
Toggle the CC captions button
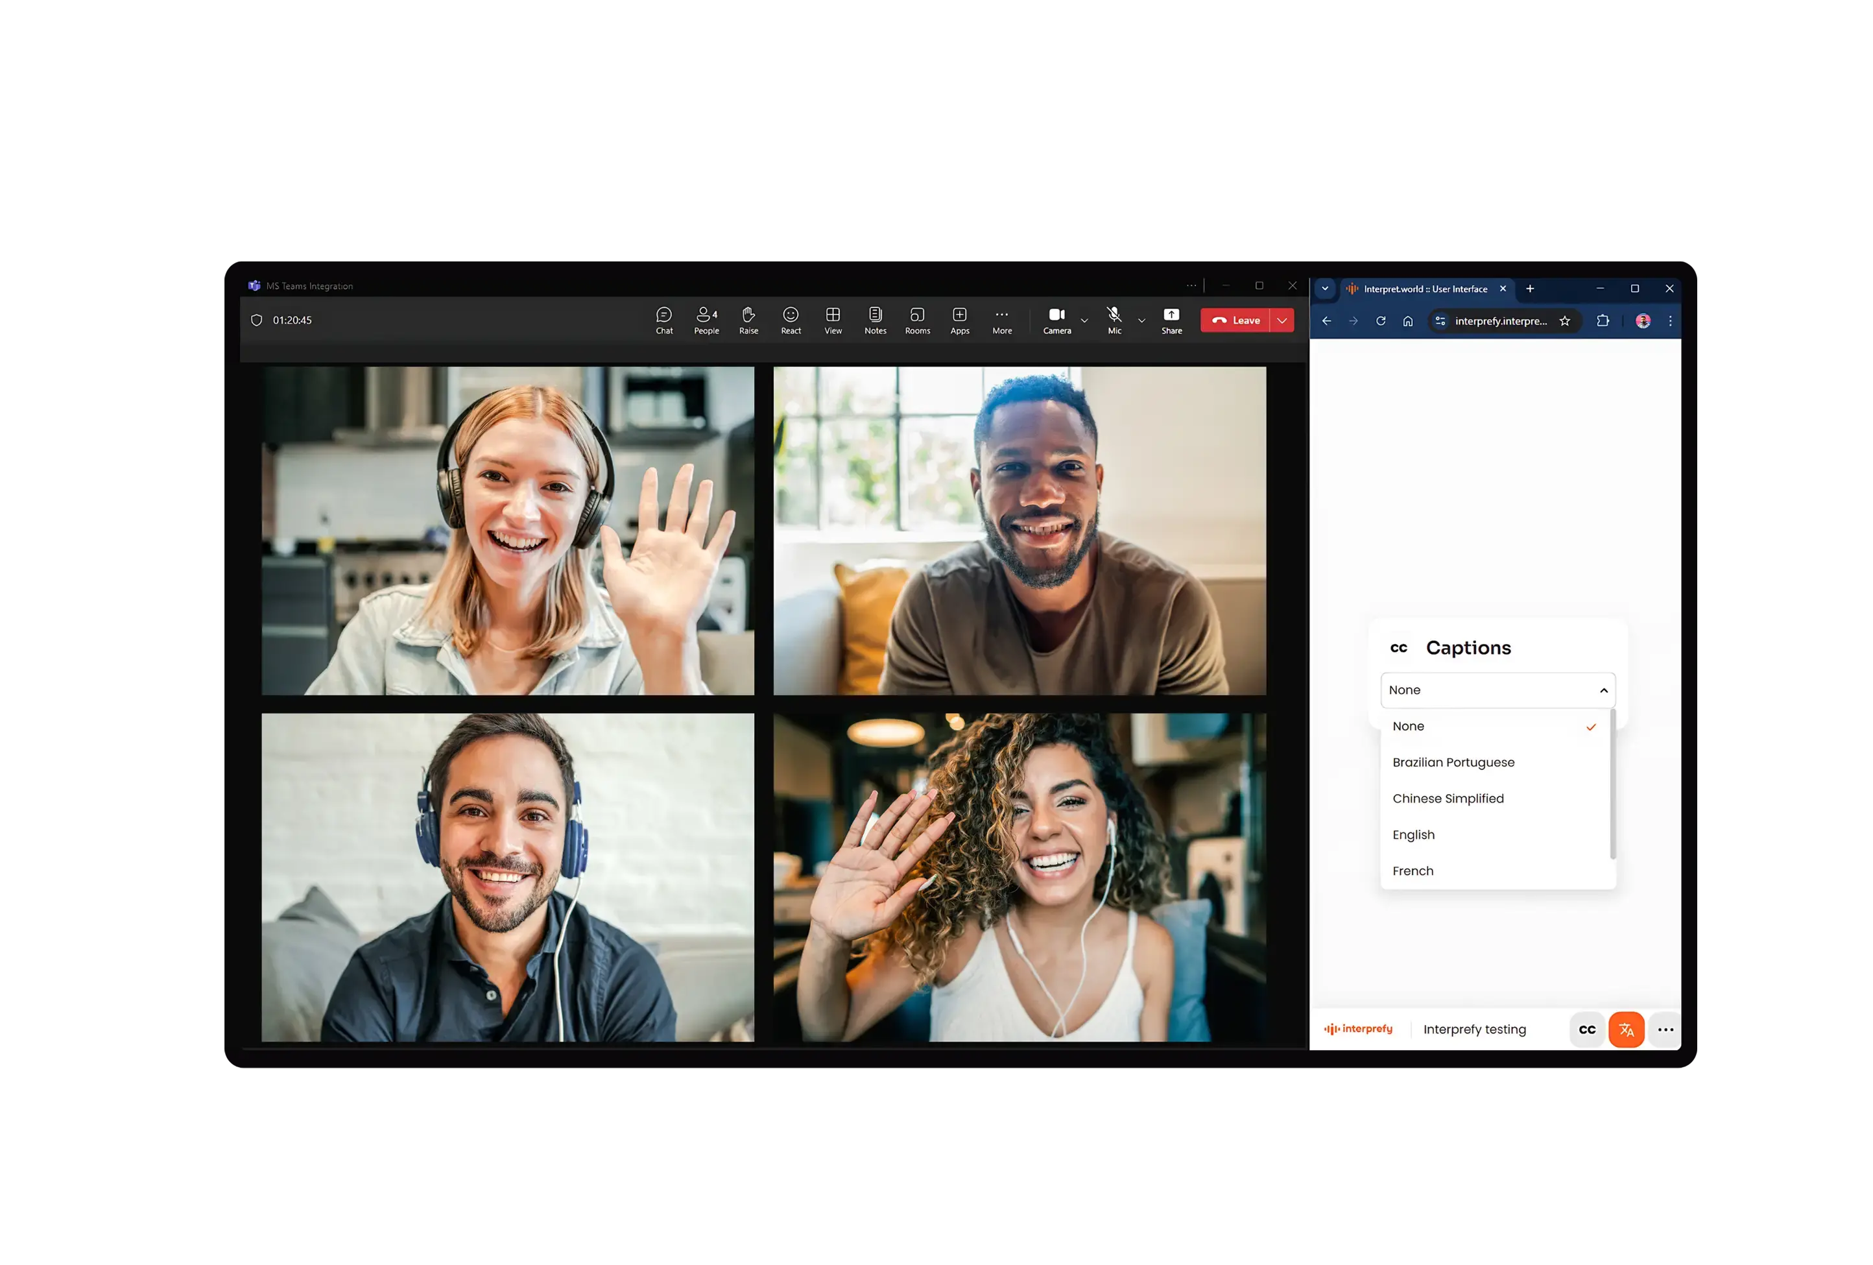coord(1586,1030)
